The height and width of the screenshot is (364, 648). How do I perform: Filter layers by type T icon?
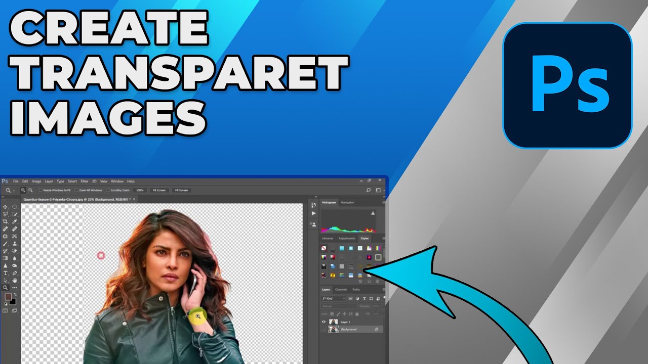(x=364, y=298)
